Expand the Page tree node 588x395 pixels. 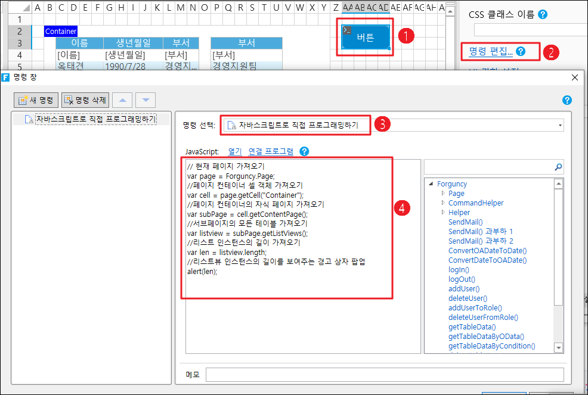point(442,194)
